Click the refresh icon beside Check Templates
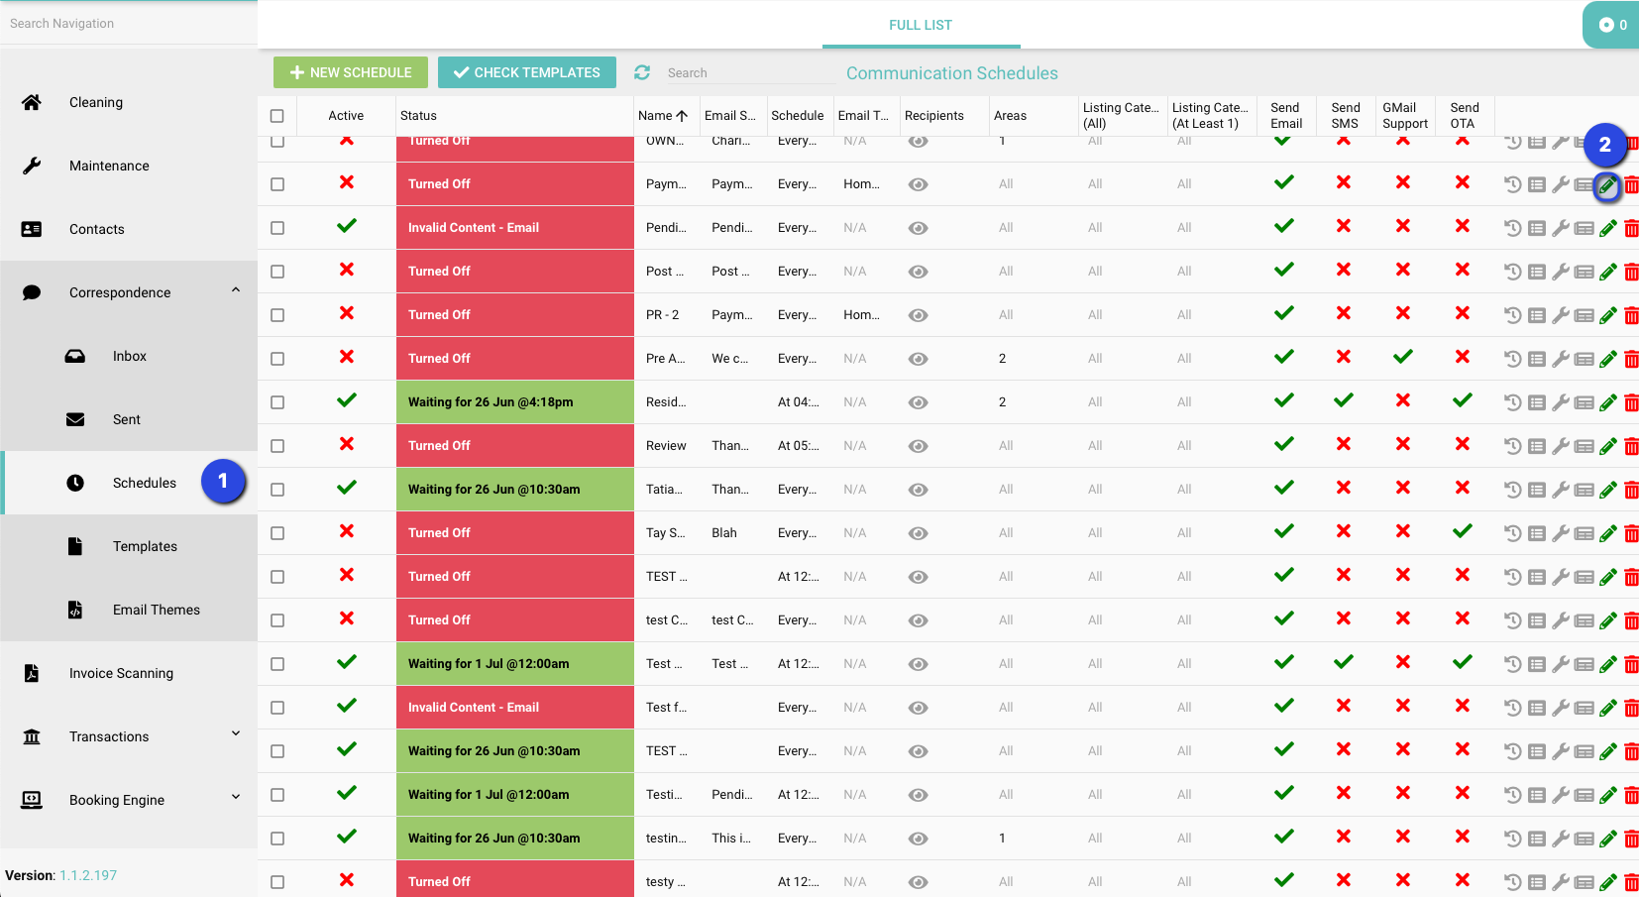This screenshot has height=897, width=1639. [642, 72]
